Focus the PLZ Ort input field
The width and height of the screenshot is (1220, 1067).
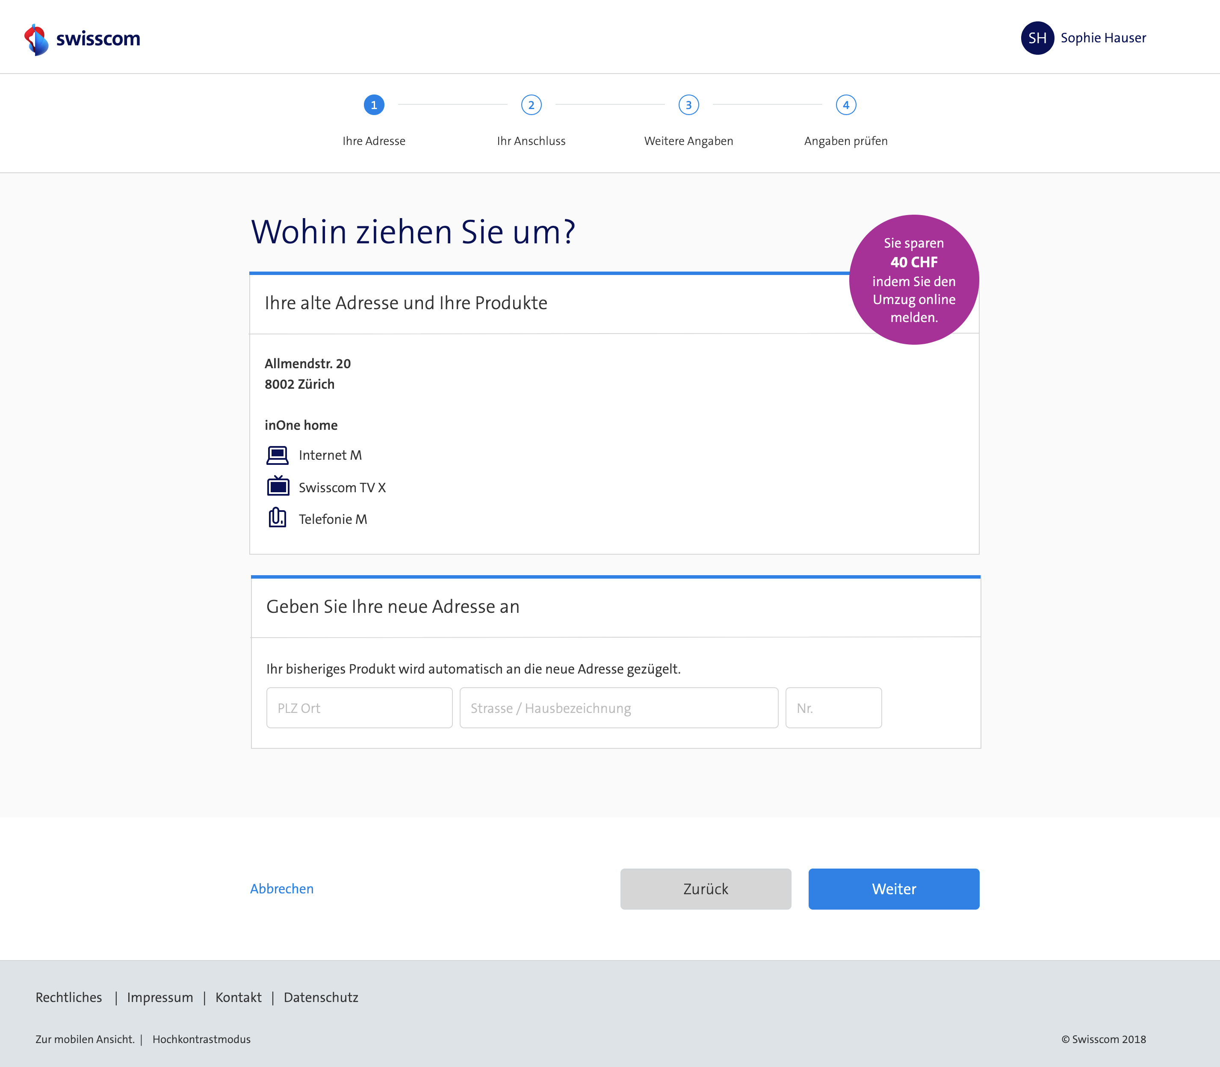359,708
